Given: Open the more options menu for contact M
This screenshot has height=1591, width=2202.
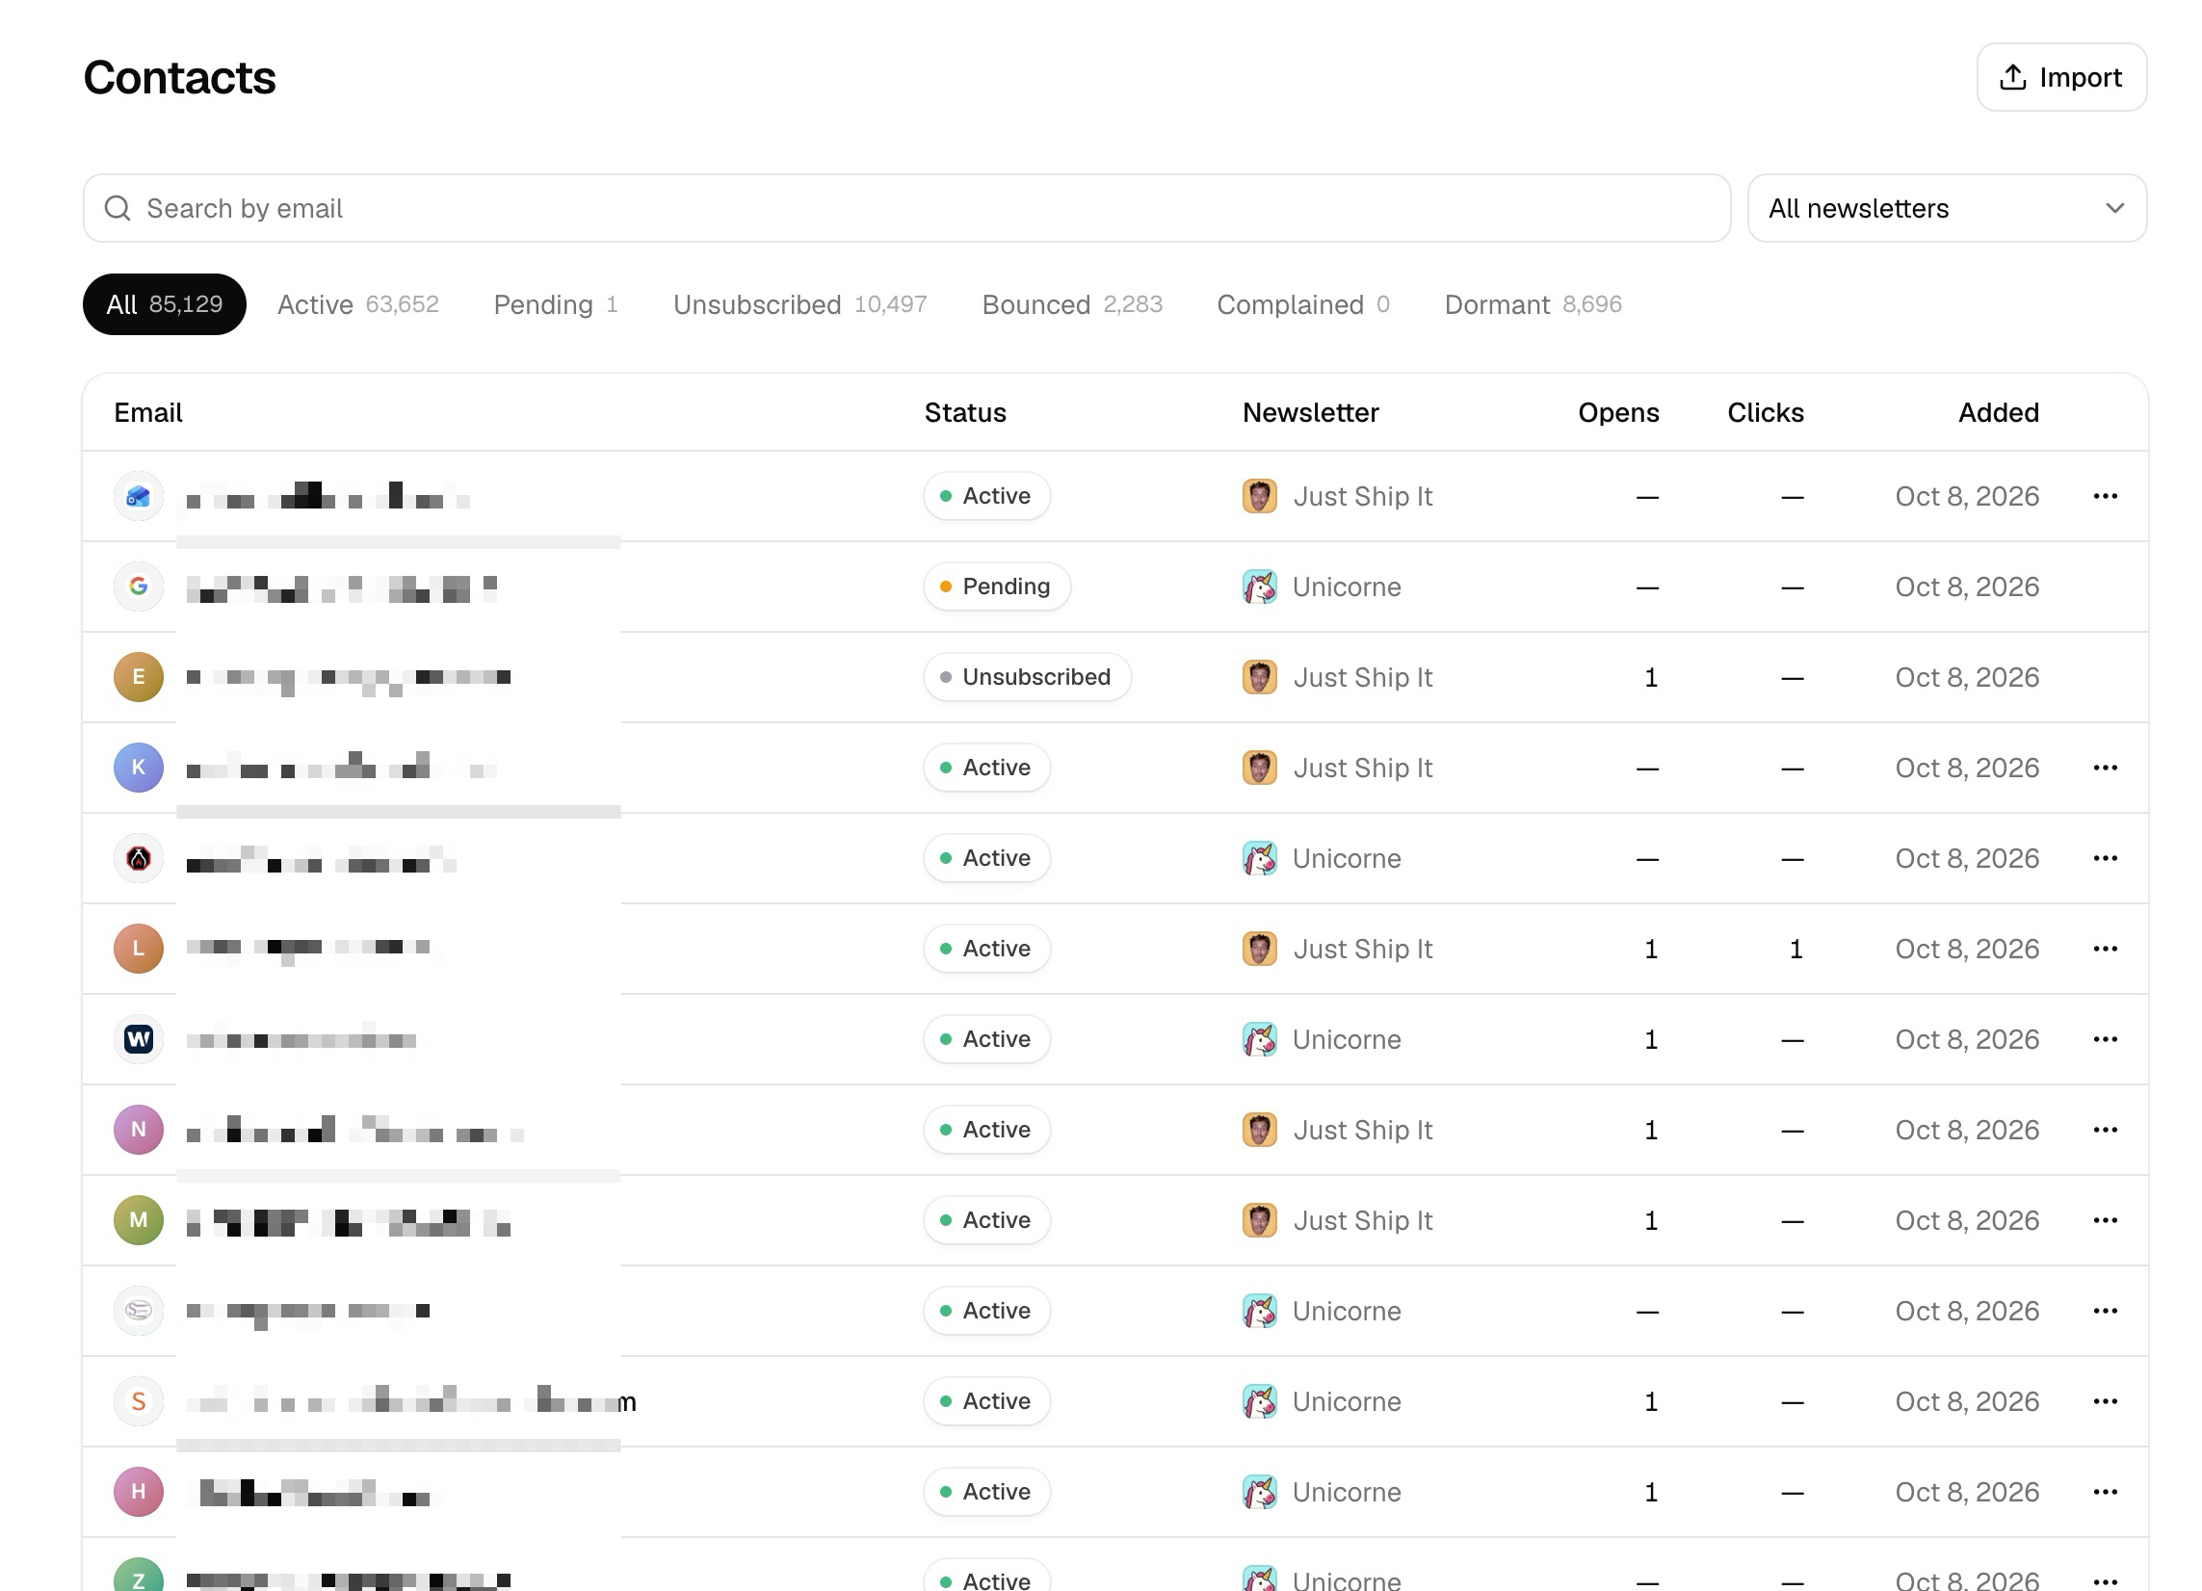Looking at the screenshot, I should (x=2105, y=1220).
